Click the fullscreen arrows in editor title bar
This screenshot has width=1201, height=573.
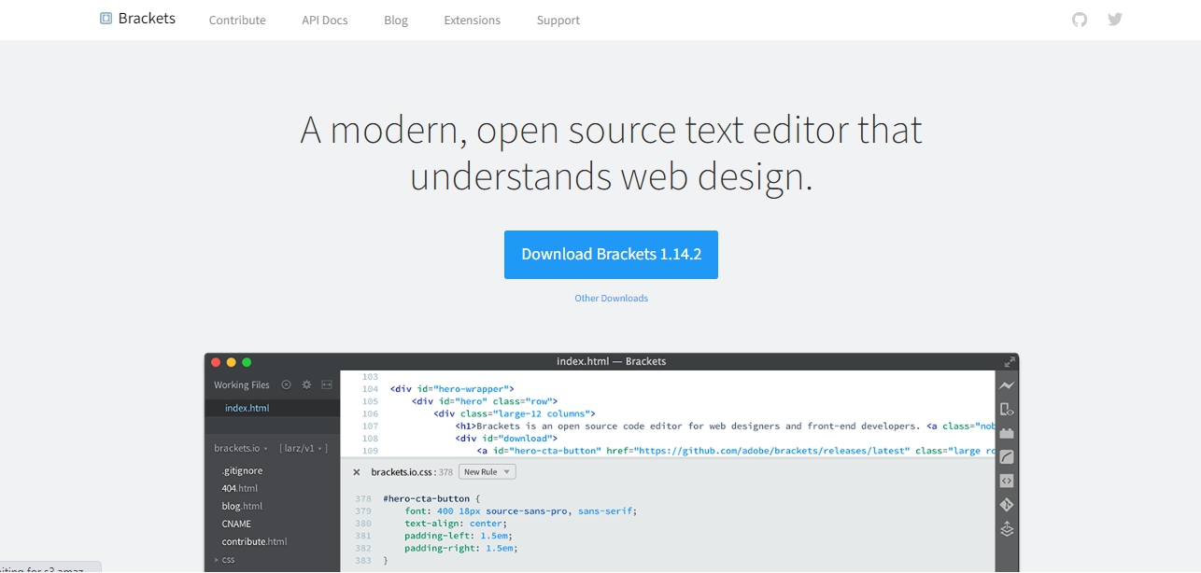pyautogui.click(x=1010, y=362)
